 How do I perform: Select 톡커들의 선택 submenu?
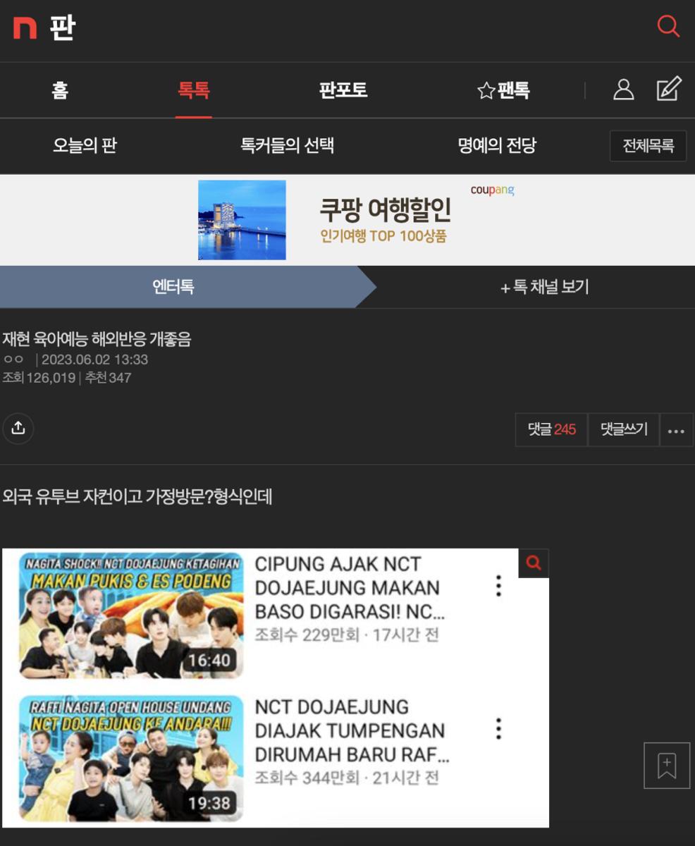pos(288,146)
